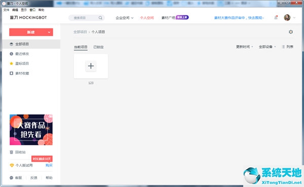Click the 帮助 help link in sidebar footer
Image resolution: width=304 pixels, height=187 pixels.
pos(49,178)
